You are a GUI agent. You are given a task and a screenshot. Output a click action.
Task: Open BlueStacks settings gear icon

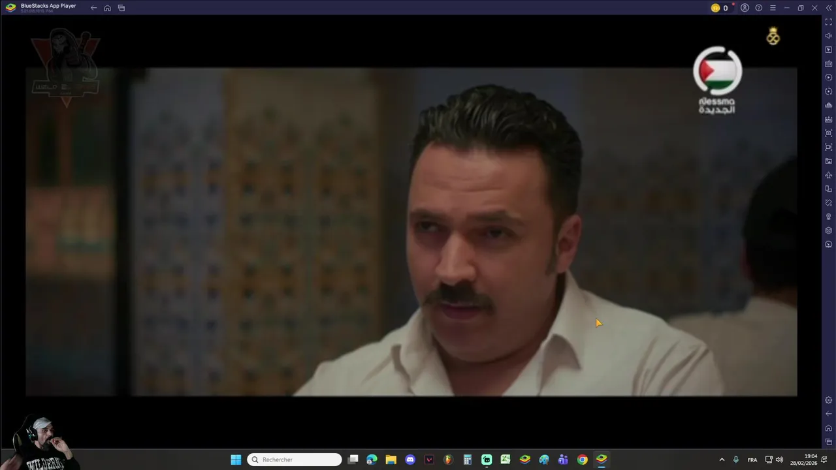tap(828, 400)
